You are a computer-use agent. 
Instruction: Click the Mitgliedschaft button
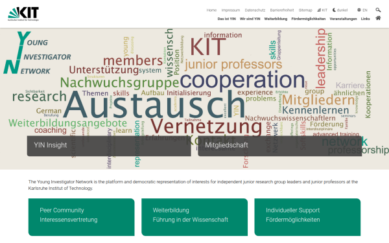point(280,146)
